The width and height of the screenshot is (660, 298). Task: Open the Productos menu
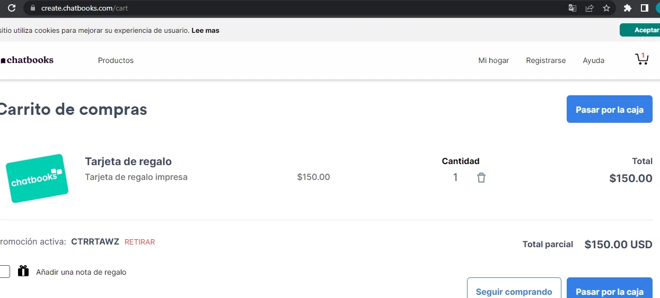116,60
